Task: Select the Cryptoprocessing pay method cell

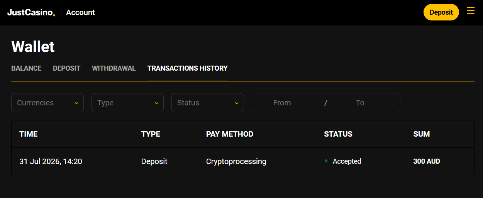Action: point(236,161)
